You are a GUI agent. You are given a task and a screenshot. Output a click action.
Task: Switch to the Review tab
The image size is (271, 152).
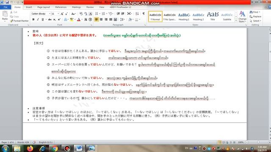pyautogui.click(x=90, y=7)
